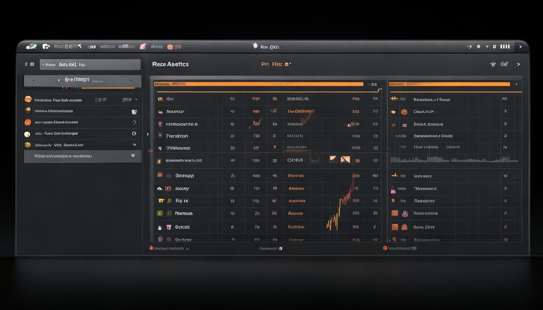Expand the arrow right of the Rece Asettcs header
Viewport: 543px width, 310px height.
518,64
